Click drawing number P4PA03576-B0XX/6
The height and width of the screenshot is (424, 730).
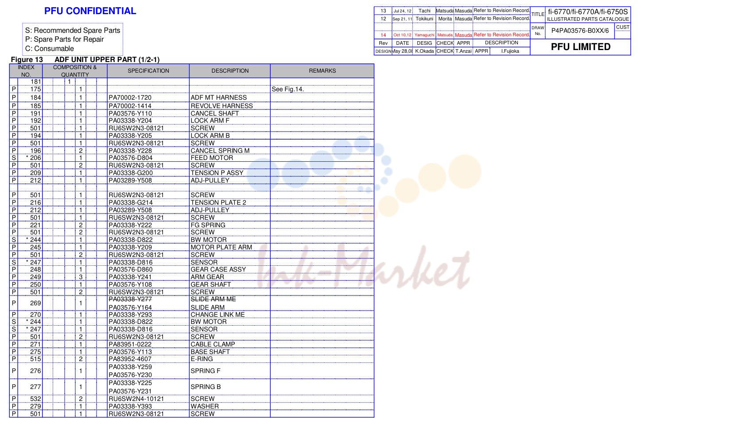(580, 31)
